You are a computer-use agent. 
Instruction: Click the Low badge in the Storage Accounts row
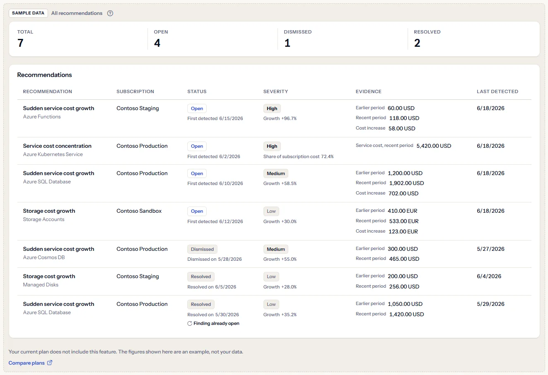[271, 211]
